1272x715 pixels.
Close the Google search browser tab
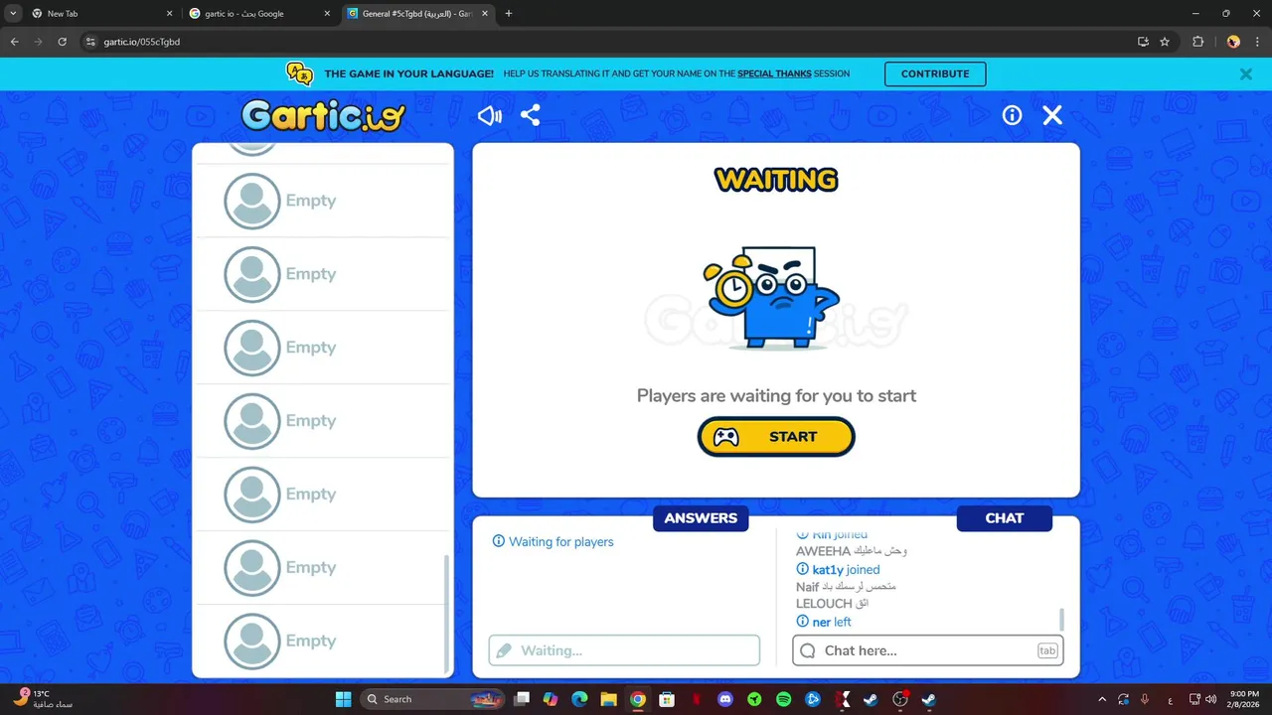point(327,14)
